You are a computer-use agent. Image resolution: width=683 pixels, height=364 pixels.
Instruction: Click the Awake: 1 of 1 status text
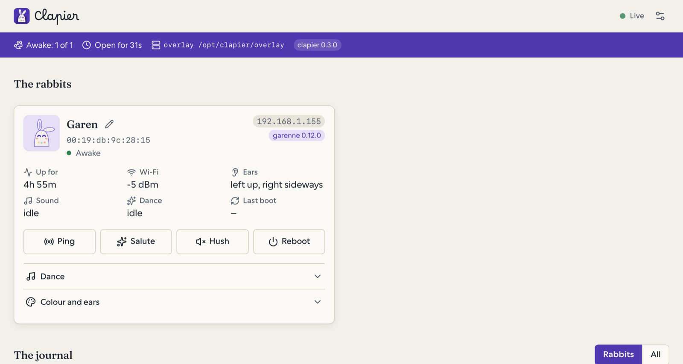coord(50,45)
